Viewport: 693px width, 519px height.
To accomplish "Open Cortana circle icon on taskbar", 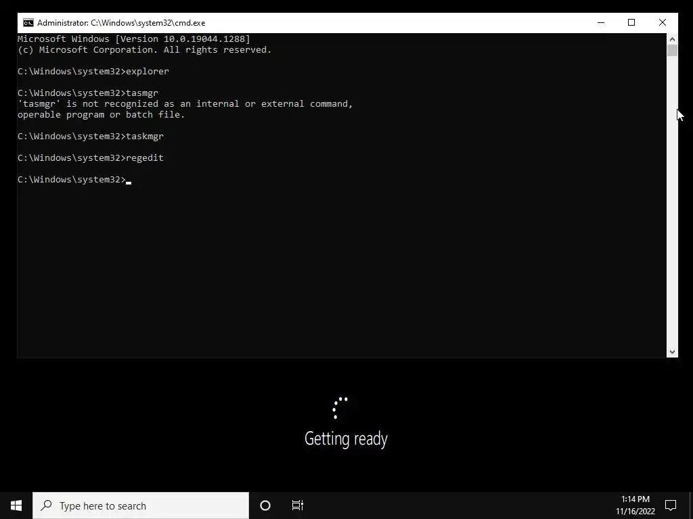I will click(x=265, y=505).
